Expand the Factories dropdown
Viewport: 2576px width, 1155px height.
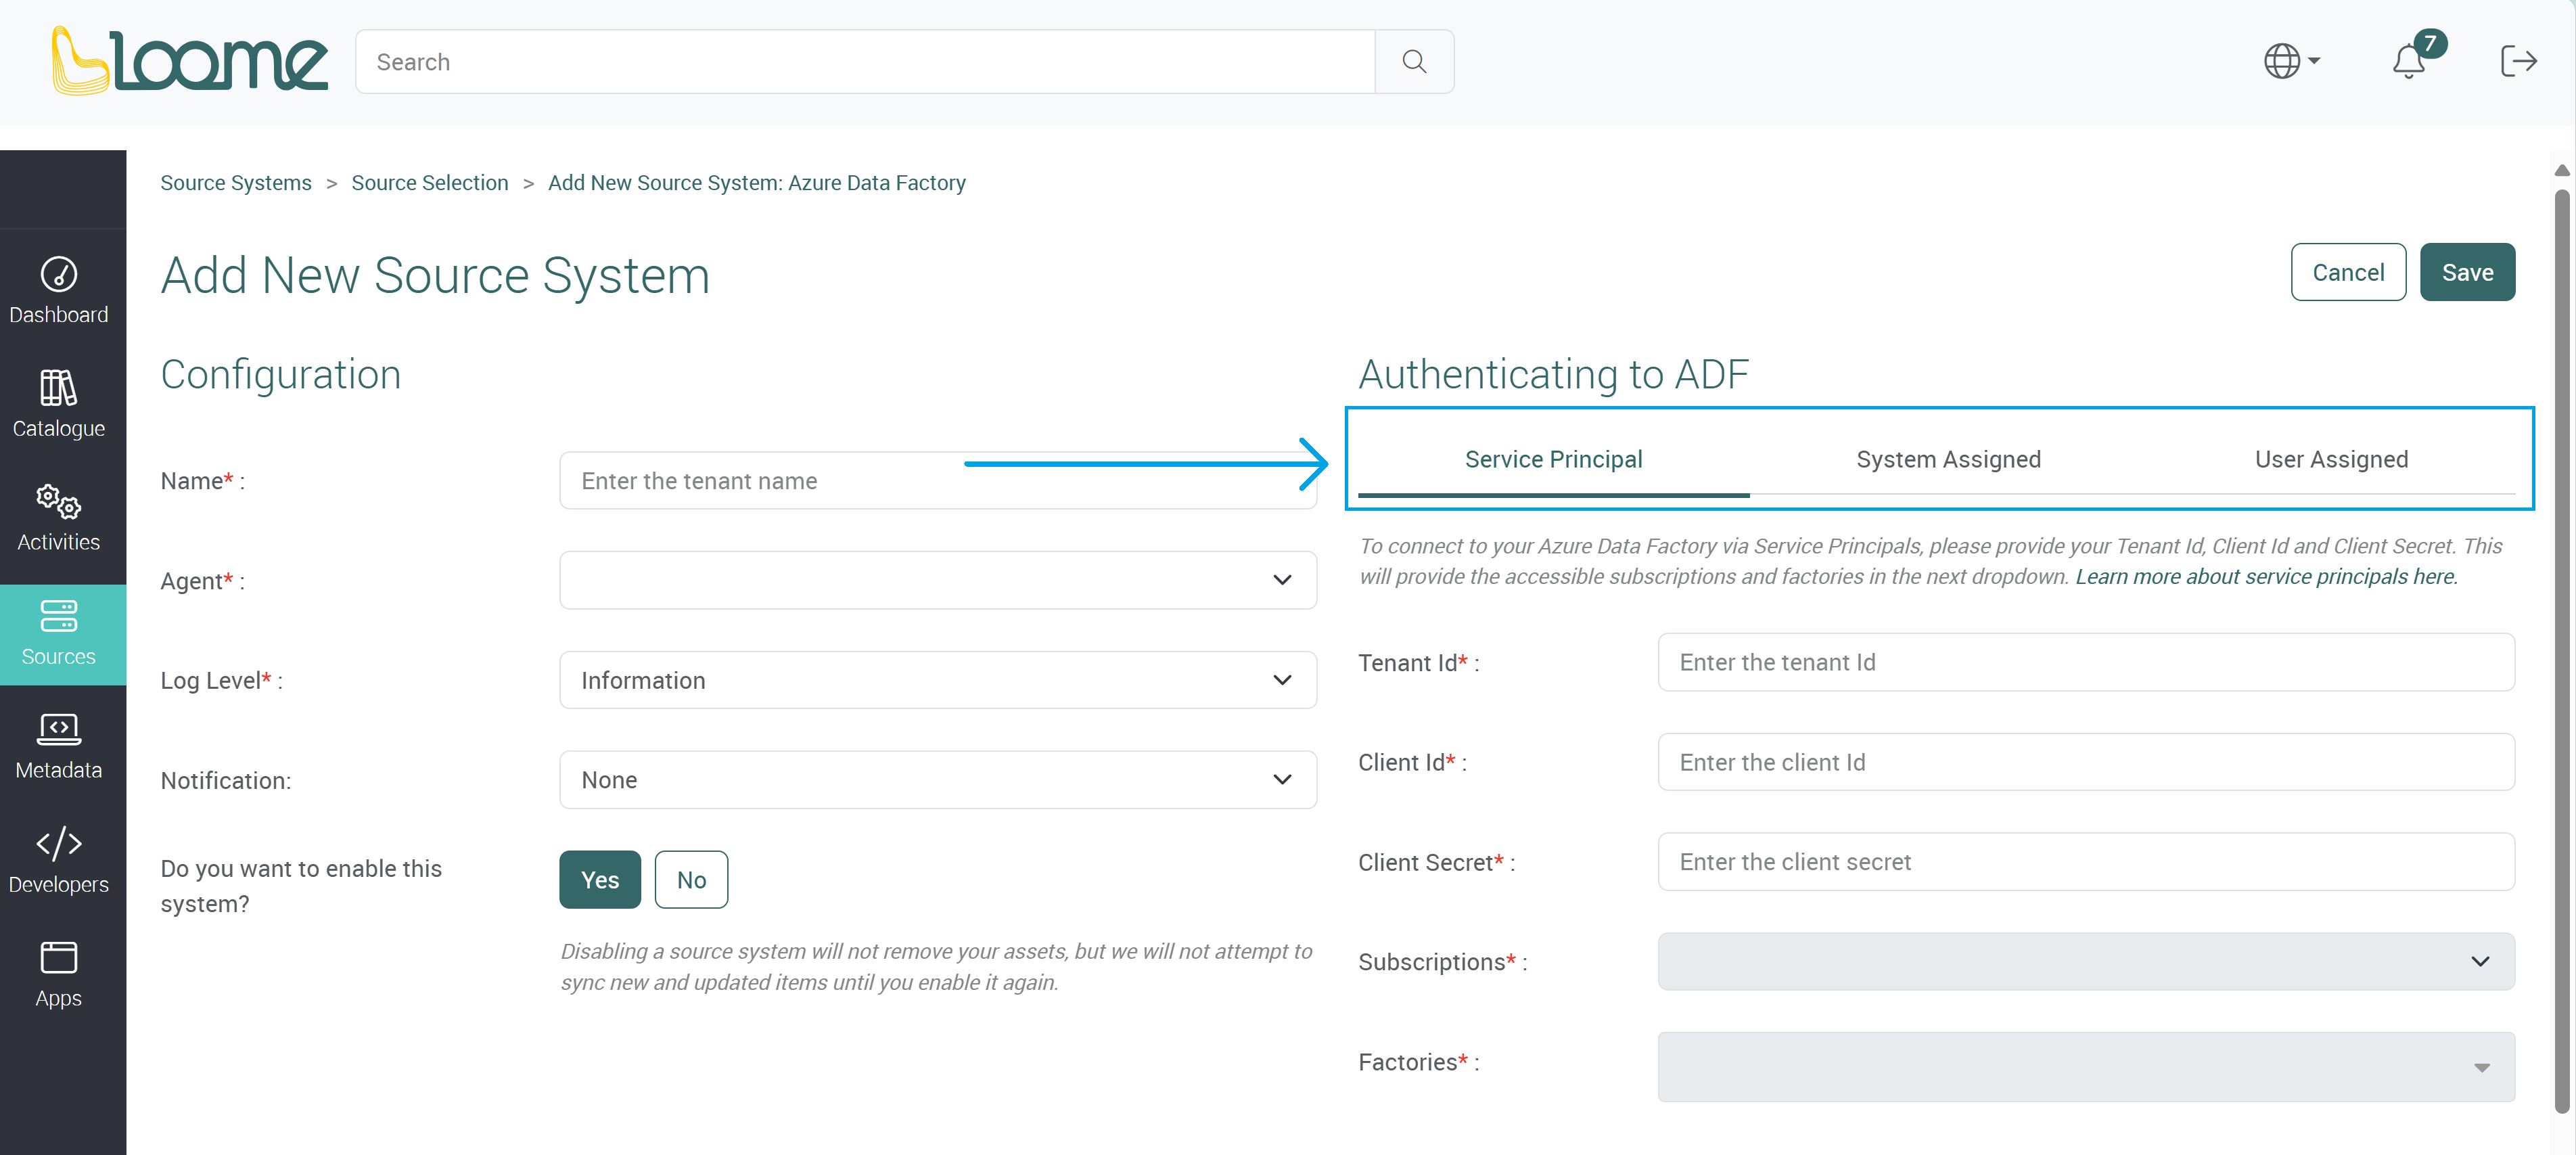(x=2086, y=1067)
